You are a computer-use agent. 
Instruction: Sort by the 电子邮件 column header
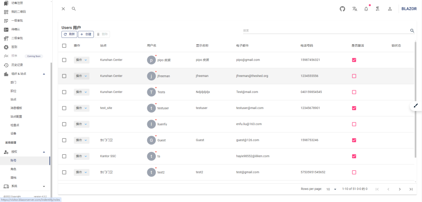pos(242,46)
